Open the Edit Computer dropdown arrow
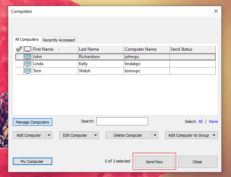Image resolution: width=231 pixels, height=177 pixels. [95, 135]
